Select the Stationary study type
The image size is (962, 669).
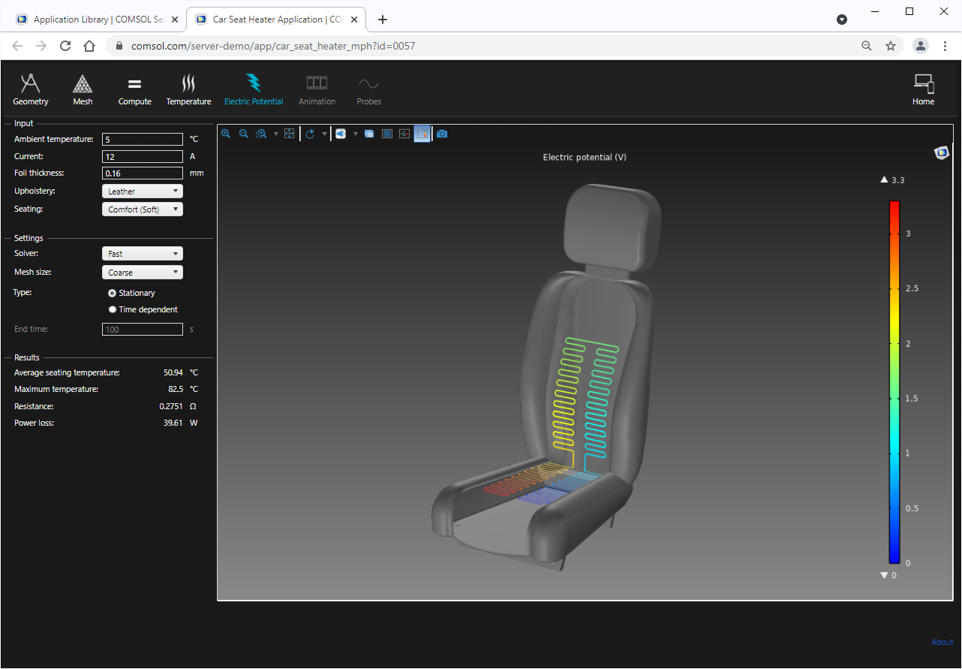click(x=112, y=292)
